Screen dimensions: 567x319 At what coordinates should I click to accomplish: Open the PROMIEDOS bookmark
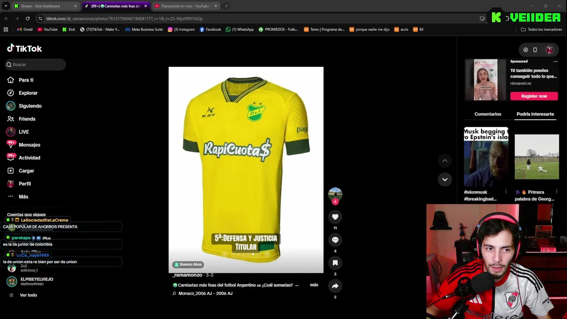[278, 30]
